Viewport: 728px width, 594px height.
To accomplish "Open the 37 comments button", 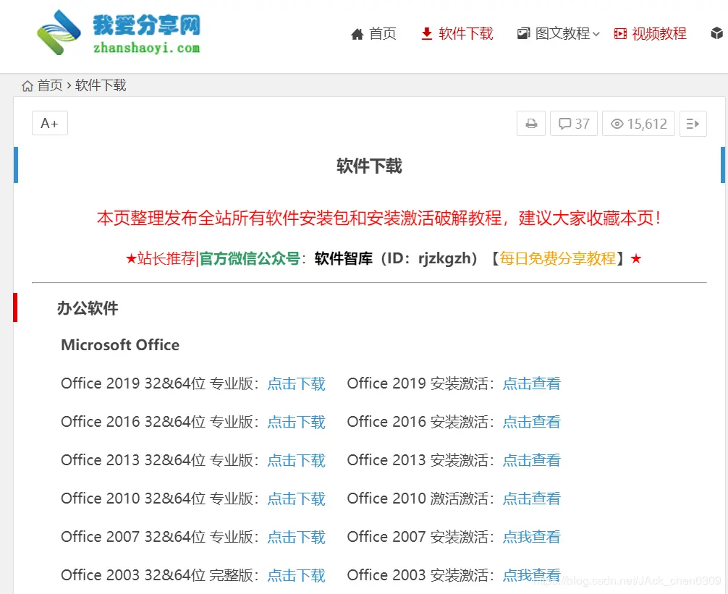I will pyautogui.click(x=574, y=124).
